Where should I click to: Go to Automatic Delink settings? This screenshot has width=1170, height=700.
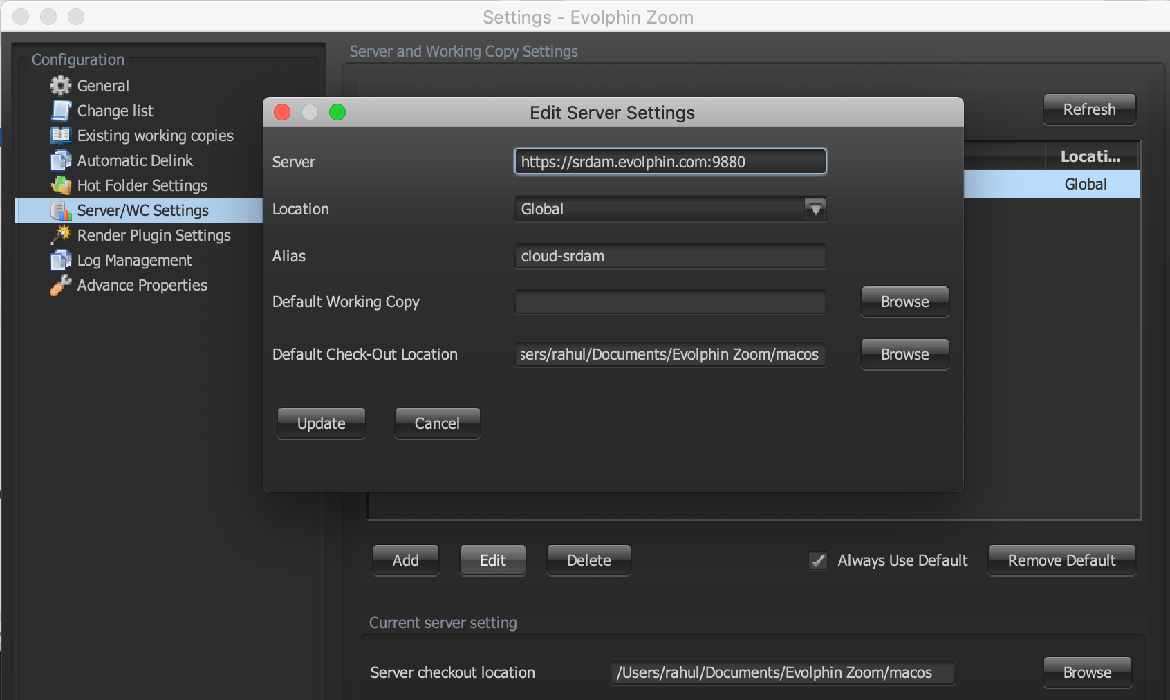pyautogui.click(x=135, y=160)
